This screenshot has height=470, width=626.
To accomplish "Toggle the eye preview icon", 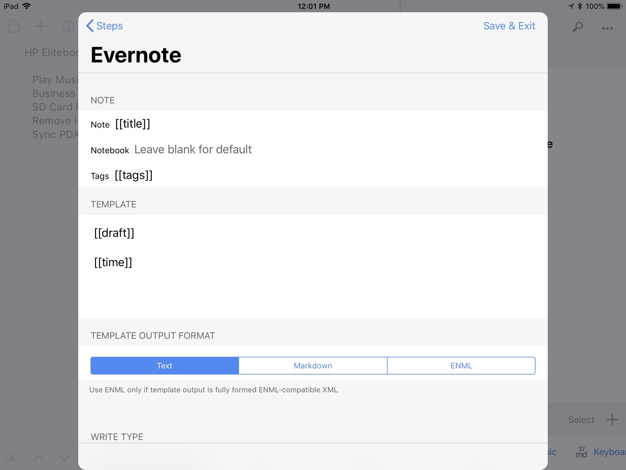I will coord(12,458).
